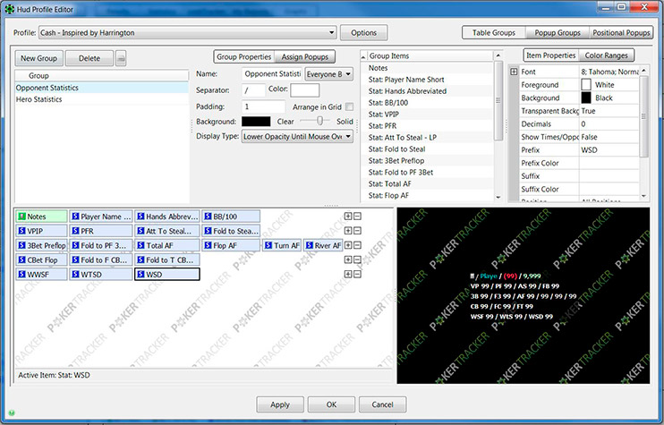Open the Item Properties tab
Viewport: 664px width, 425px height.
point(551,55)
